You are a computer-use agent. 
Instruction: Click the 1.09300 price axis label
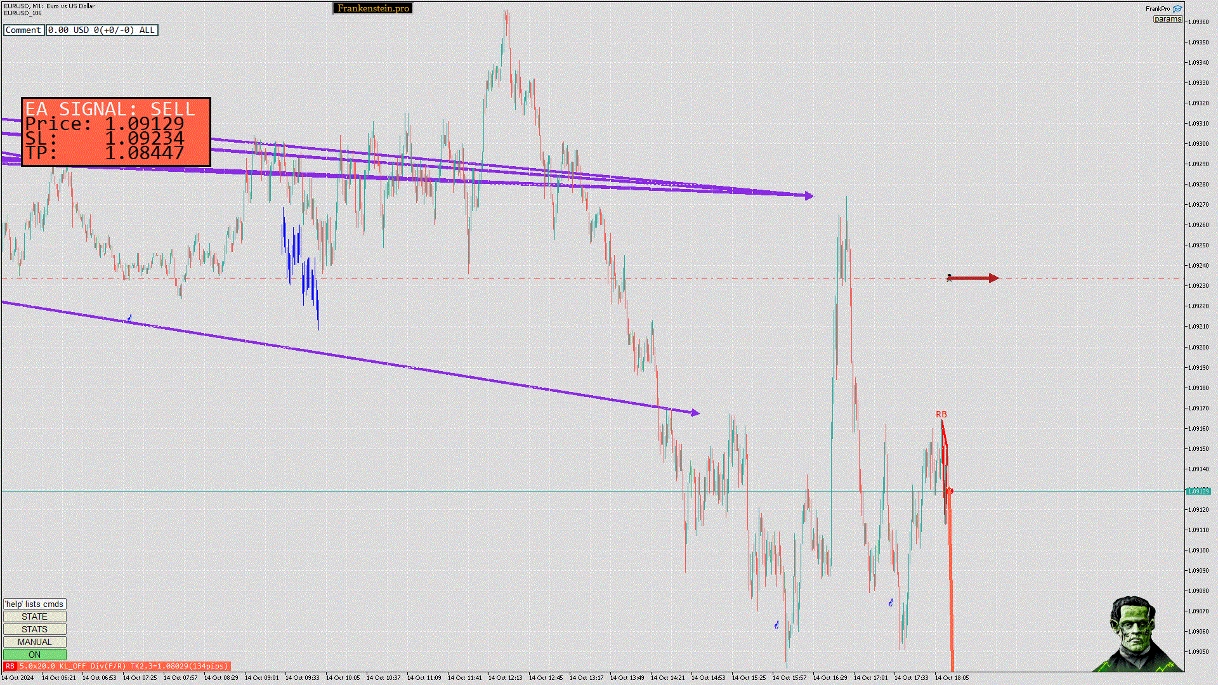[x=1198, y=143]
